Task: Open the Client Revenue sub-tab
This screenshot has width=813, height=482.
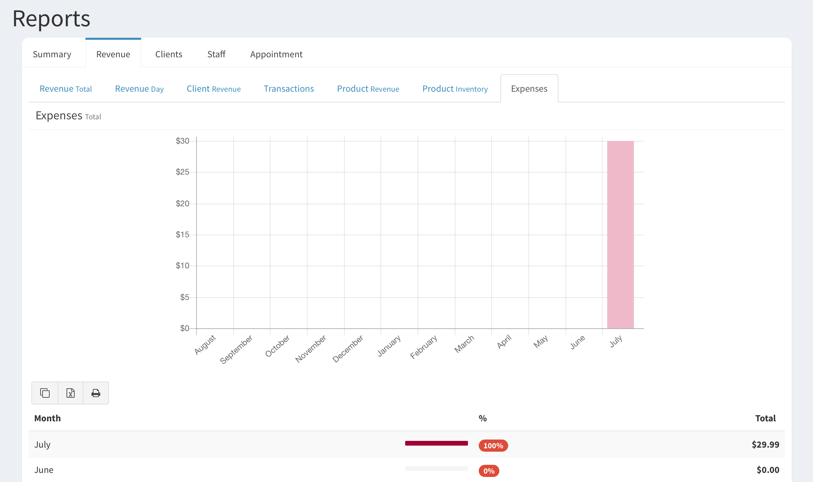Action: click(x=213, y=89)
